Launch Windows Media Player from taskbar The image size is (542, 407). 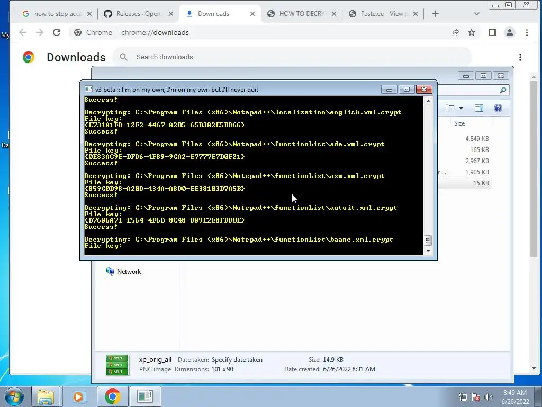78,396
